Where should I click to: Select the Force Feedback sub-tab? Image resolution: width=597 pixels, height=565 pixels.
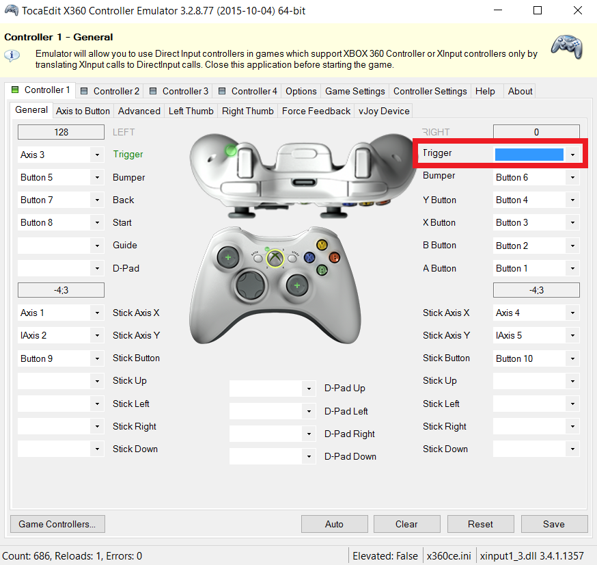click(x=316, y=111)
